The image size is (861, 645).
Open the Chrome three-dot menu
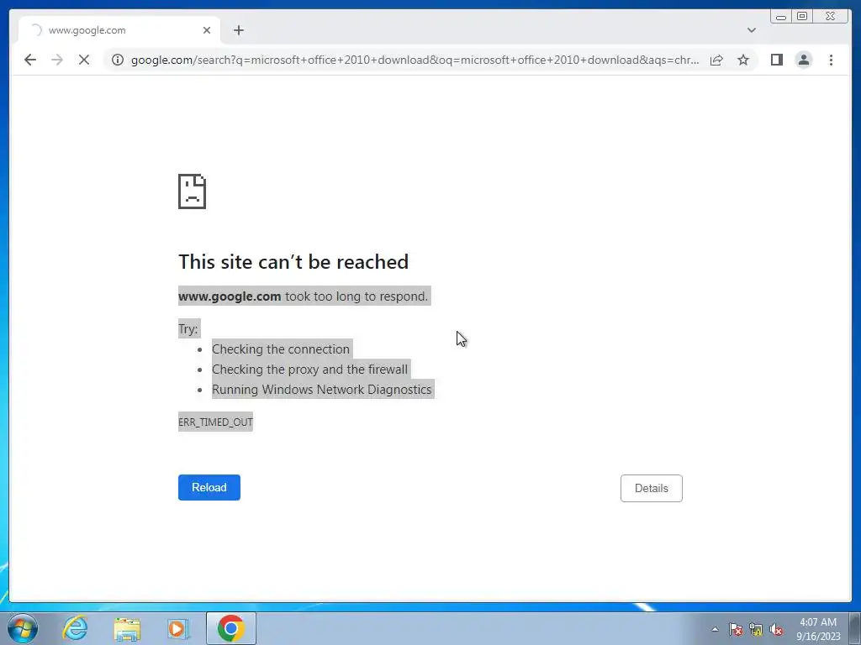click(831, 60)
